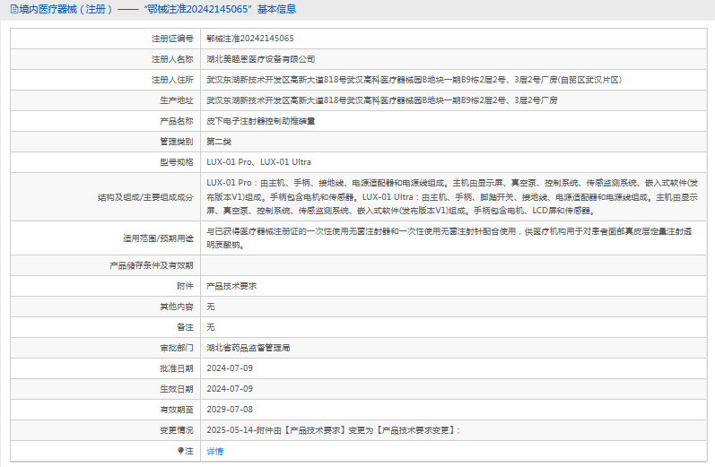This screenshot has height=467, width=715.
Task: Select expiry date 2029-07-08
Action: [230, 410]
